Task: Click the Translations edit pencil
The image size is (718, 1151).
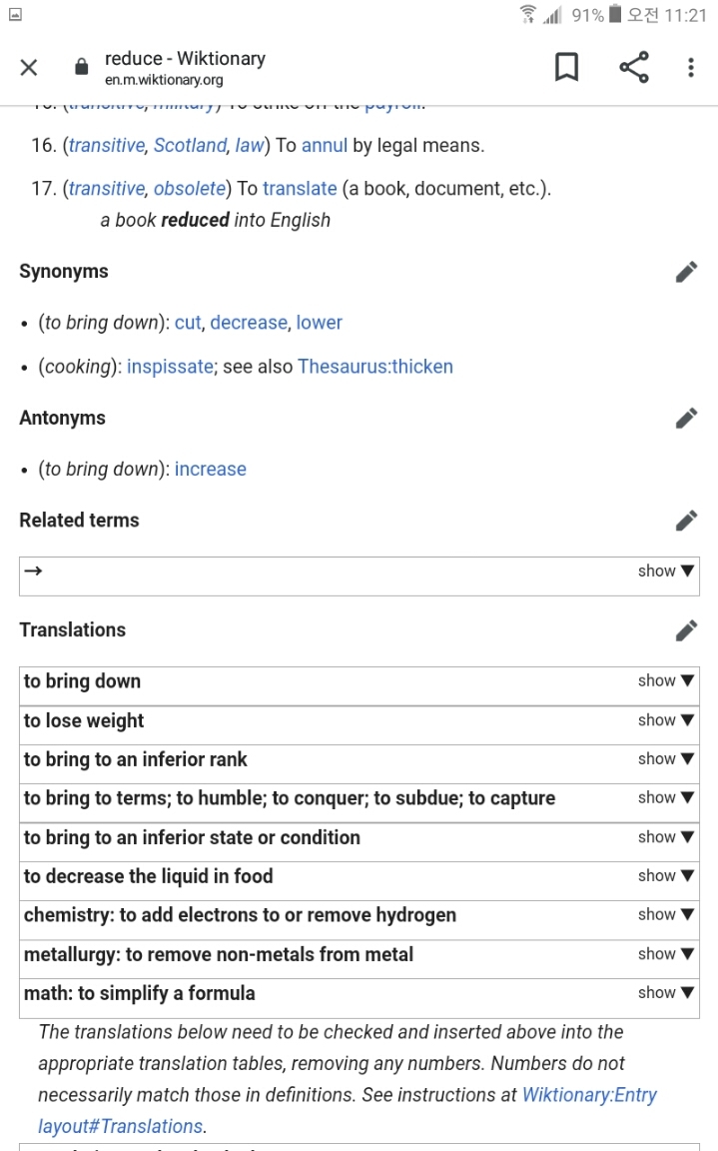Action: click(686, 630)
